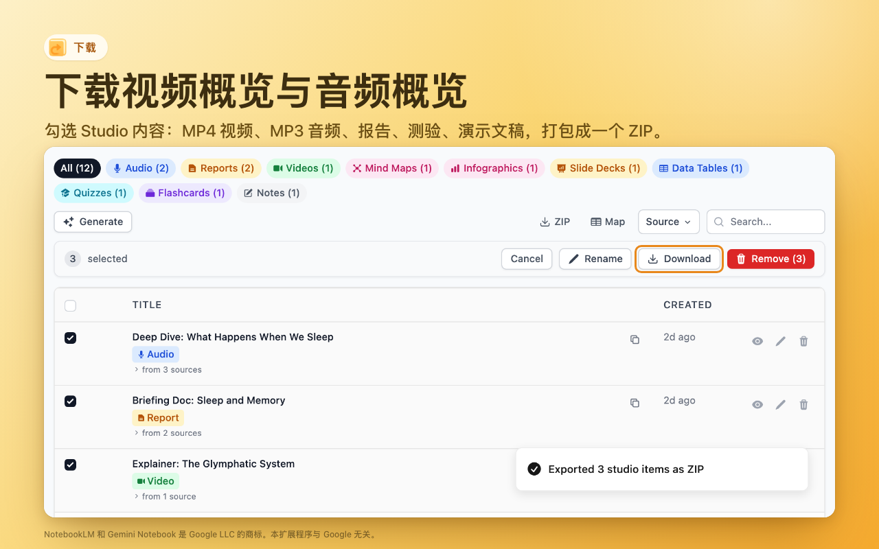Click the orange download icon in top badge
Image resolution: width=879 pixels, height=549 pixels.
pyautogui.click(x=58, y=47)
